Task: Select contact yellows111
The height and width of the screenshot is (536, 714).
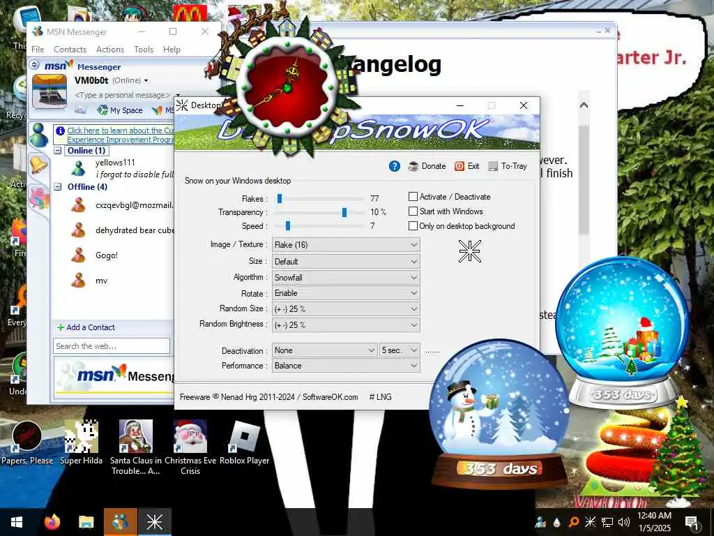Action: (x=115, y=163)
